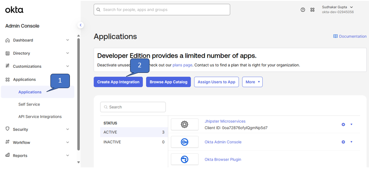Click the Directory icon in sidebar
The width and height of the screenshot is (369, 172).
tap(8, 53)
